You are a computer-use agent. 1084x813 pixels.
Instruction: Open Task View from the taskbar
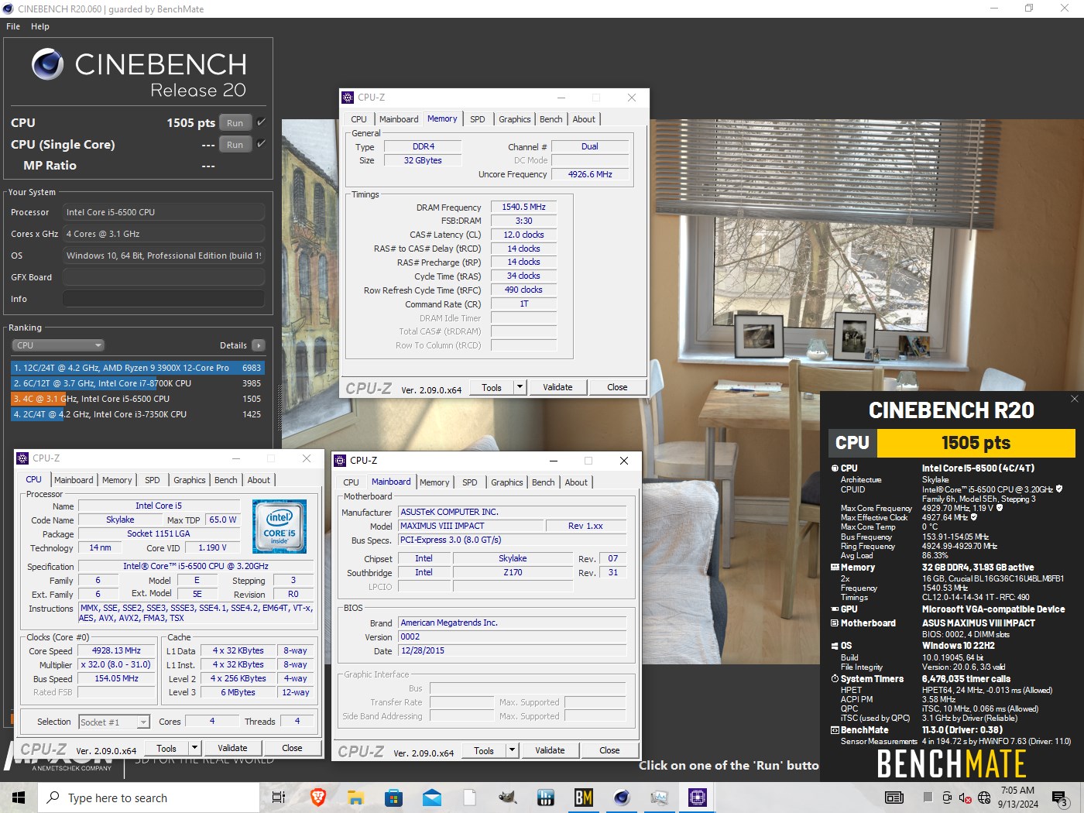(x=279, y=798)
